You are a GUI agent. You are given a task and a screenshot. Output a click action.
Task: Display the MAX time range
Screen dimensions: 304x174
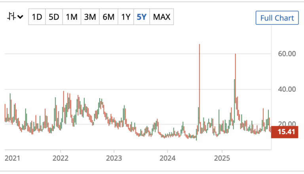[161, 17]
